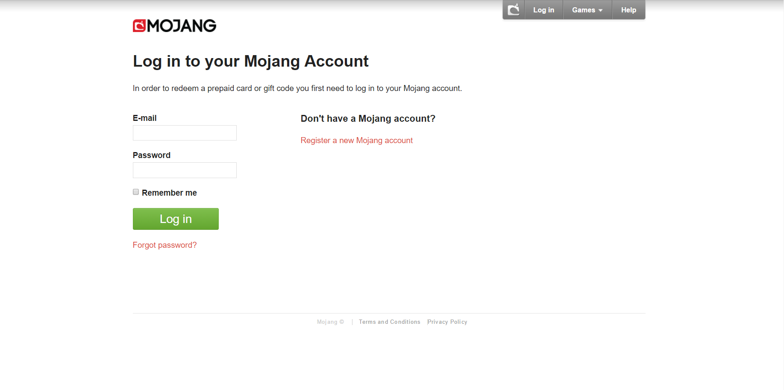The width and height of the screenshot is (784, 390).
Task: Focus the E-mail input field
Action: click(185, 133)
